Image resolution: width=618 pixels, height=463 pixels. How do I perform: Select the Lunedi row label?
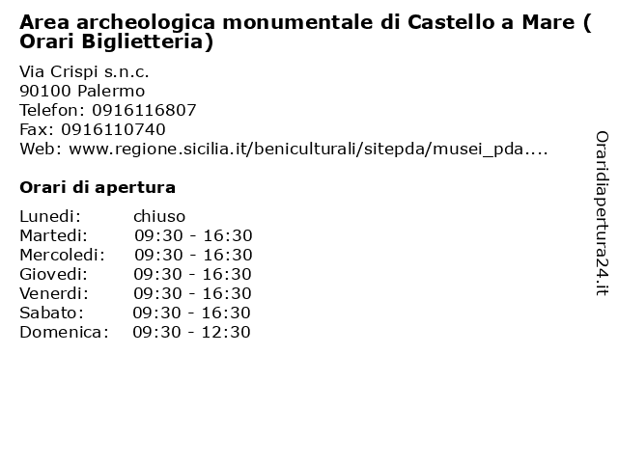point(50,216)
